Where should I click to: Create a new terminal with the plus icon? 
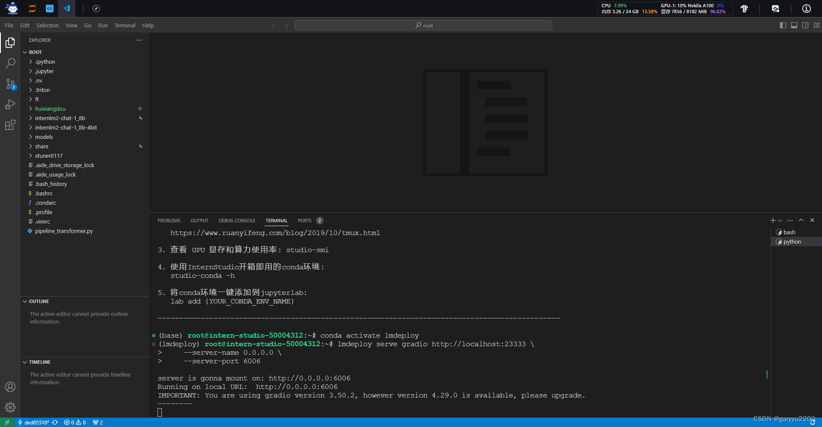772,220
